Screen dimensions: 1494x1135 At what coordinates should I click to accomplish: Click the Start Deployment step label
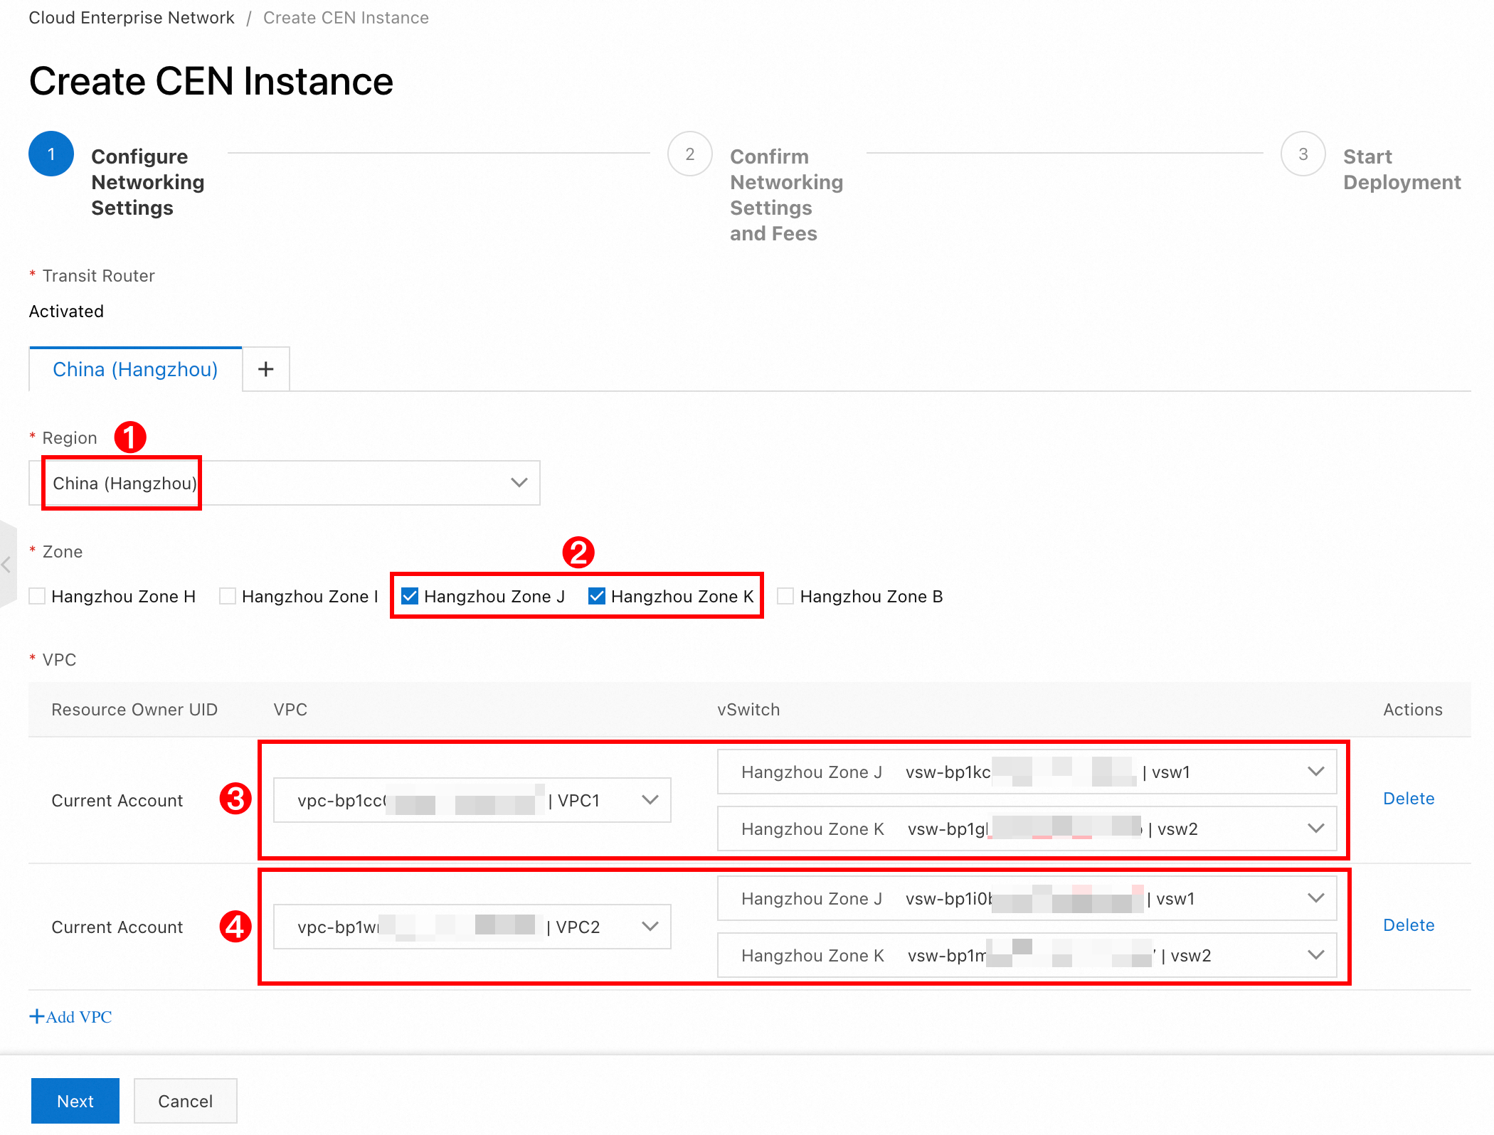(1402, 169)
